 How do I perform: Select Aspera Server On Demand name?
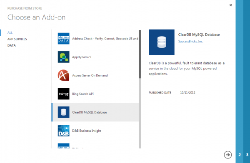[x=90, y=75]
